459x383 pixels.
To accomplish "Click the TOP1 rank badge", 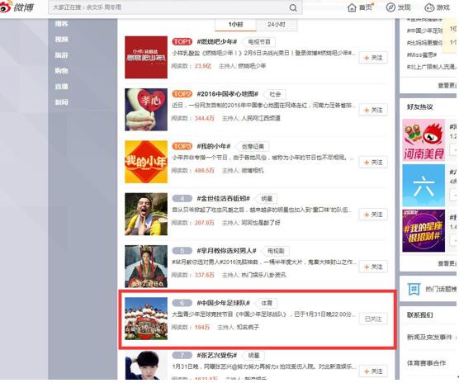I will (182, 42).
